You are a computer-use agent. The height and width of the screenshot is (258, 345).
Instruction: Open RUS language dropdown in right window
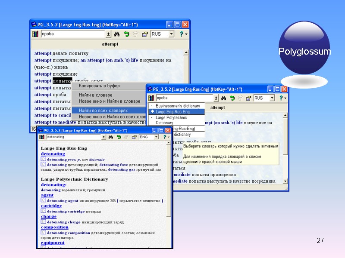[x=272, y=98]
